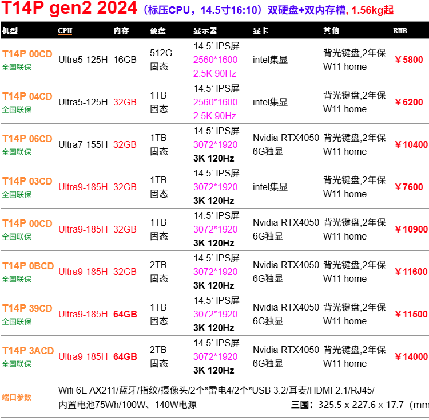
Task: Click the blue subtitle "标压CPU，14.5寸16:10"
Action: tap(202, 10)
